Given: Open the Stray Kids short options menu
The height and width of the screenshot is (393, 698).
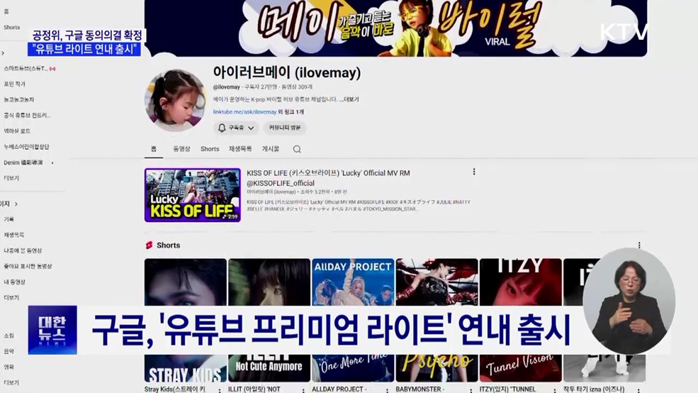Looking at the screenshot, I should click(x=223, y=389).
